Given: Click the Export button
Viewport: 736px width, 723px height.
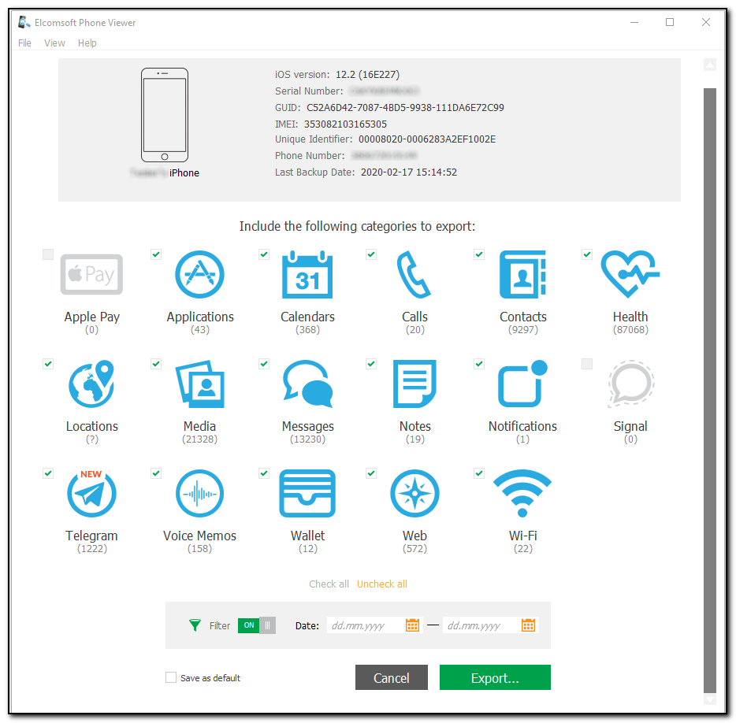Looking at the screenshot, I should (495, 677).
